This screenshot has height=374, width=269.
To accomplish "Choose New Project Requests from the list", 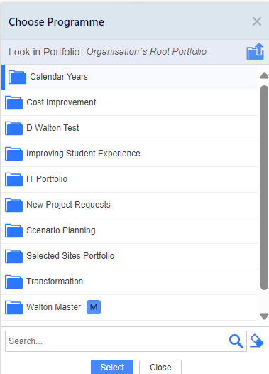I will 130,205.
